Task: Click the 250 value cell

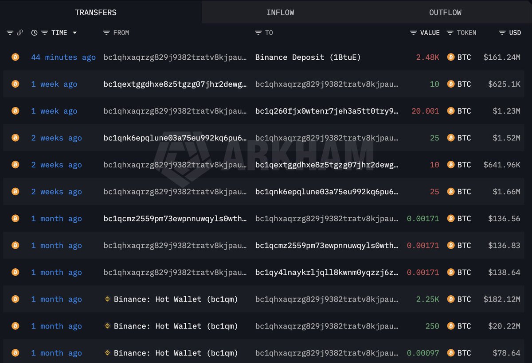Action: (x=432, y=326)
